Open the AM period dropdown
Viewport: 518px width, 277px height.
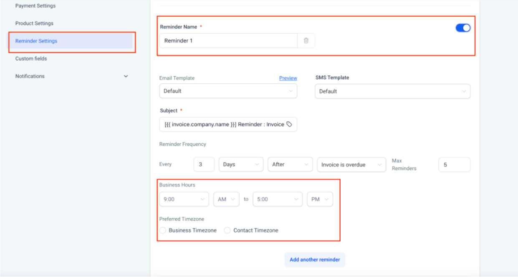[x=226, y=199]
